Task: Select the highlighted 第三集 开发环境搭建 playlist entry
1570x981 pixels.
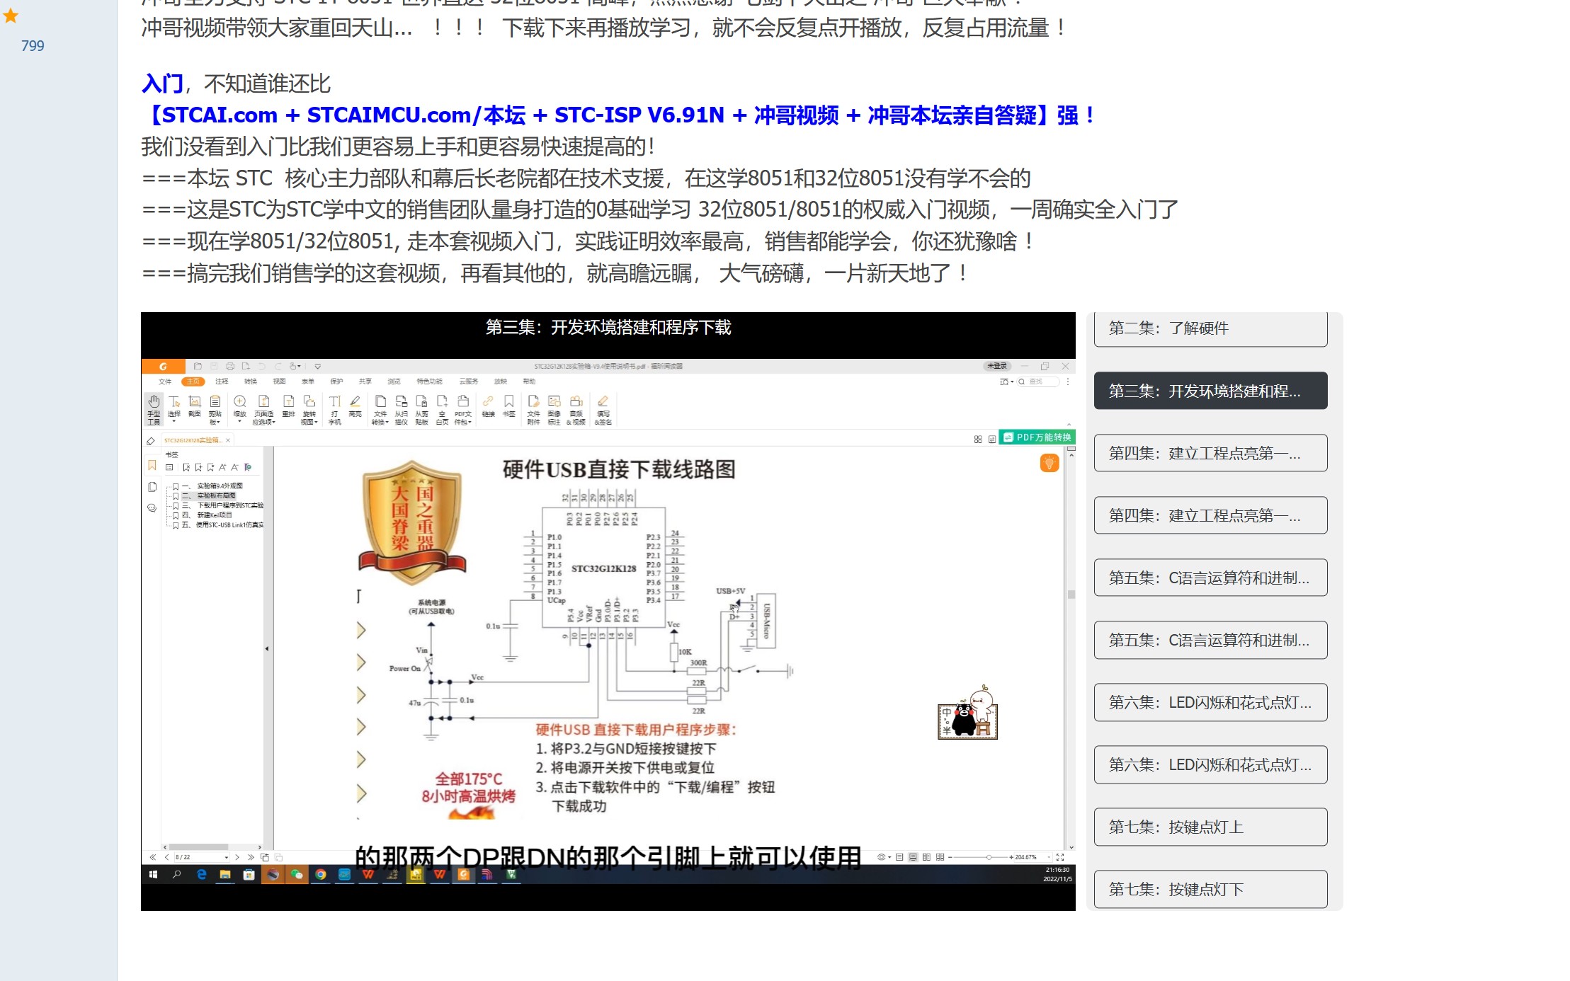Action: click(1210, 391)
